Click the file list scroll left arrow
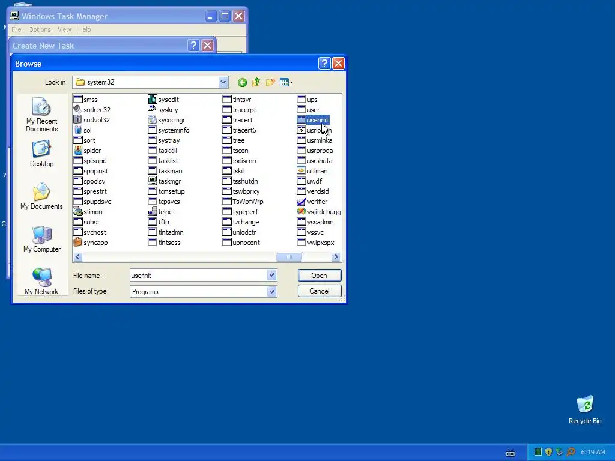Screen dimensions: 615x461 77,257
